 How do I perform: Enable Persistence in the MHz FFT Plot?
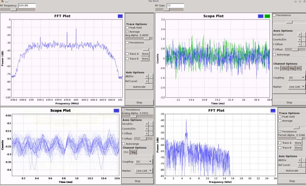[x=127, y=43]
